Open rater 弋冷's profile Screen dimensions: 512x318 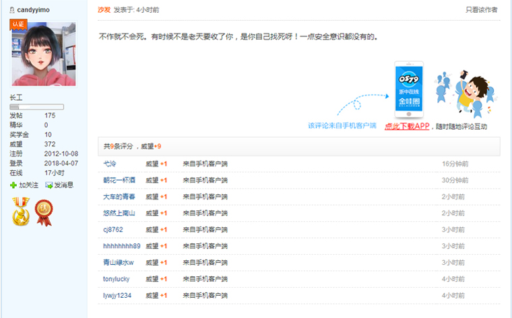tap(110, 163)
